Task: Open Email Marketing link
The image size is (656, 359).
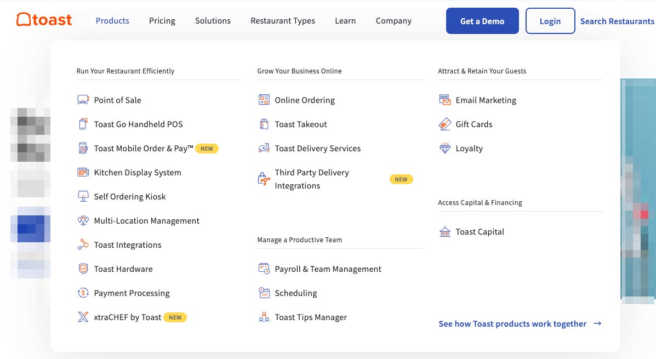Action: [x=486, y=100]
